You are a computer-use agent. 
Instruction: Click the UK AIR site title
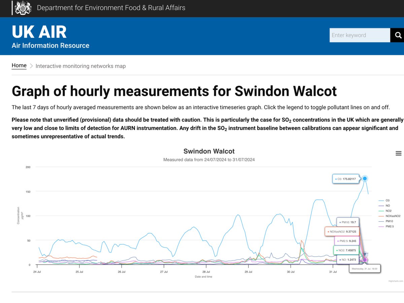39,32
